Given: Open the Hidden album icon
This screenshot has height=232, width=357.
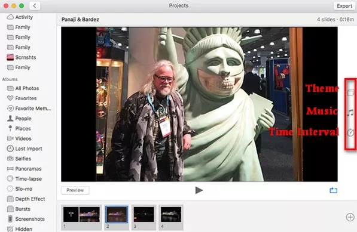Looking at the screenshot, I should click(10, 229).
